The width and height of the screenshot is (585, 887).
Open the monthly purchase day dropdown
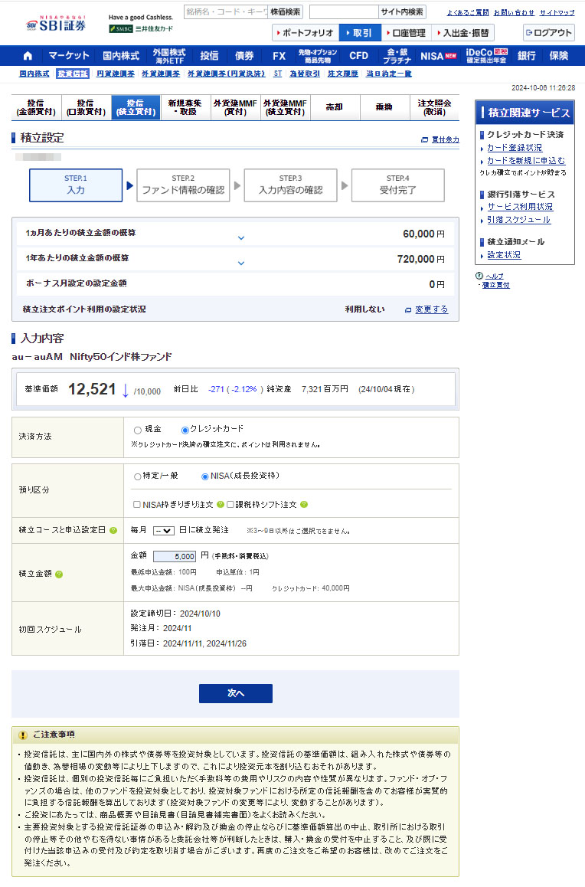tap(164, 530)
